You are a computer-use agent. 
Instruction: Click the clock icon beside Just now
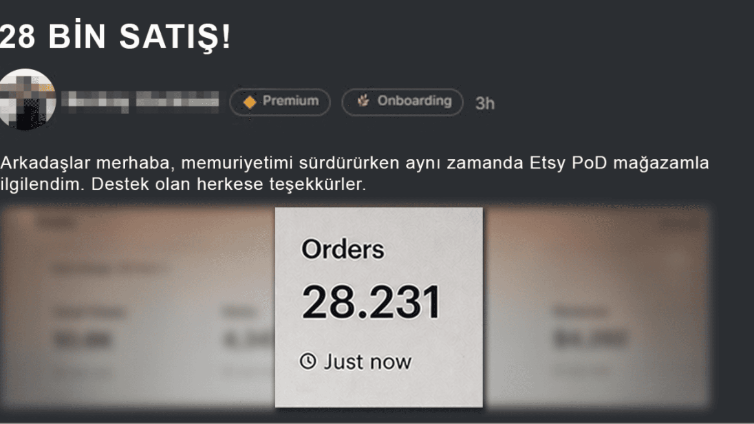(308, 361)
